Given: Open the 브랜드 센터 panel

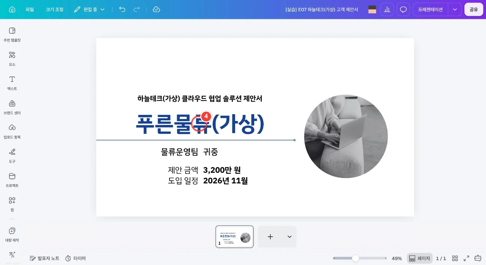Looking at the screenshot, I should (12, 107).
